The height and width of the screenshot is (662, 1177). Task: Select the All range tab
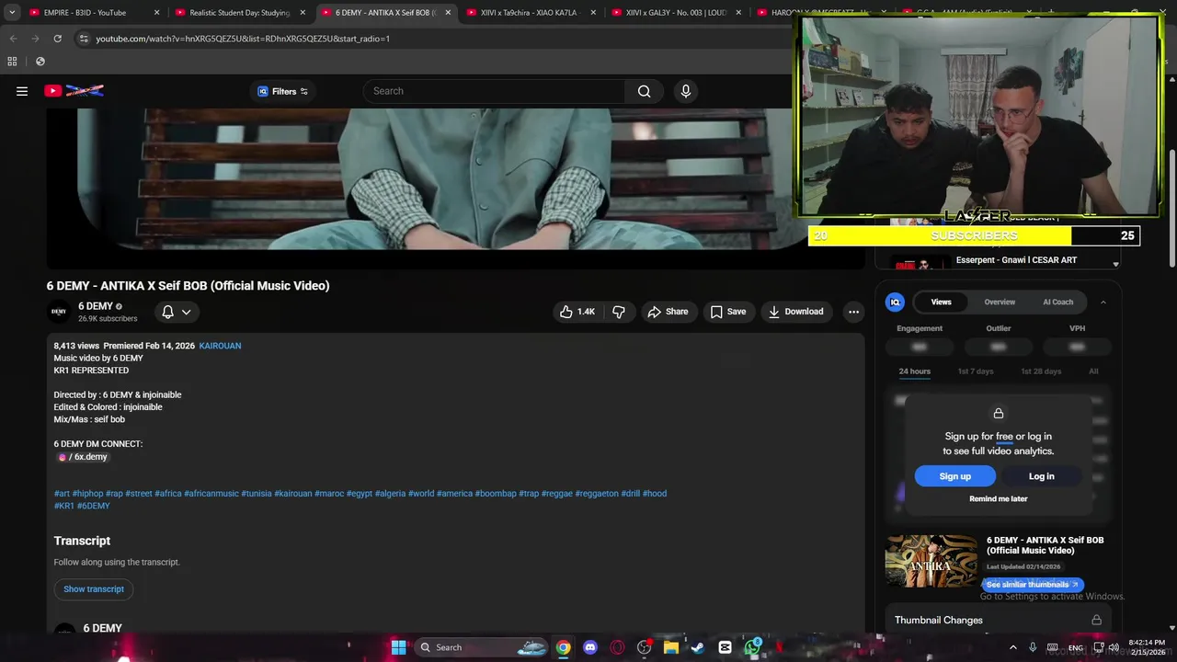[1093, 371]
